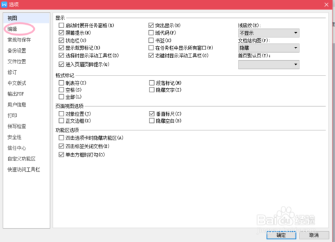Viewport: 335px width, 242px height.
Task: Enable 全部 format marks checkbox
Action: coord(61,97)
